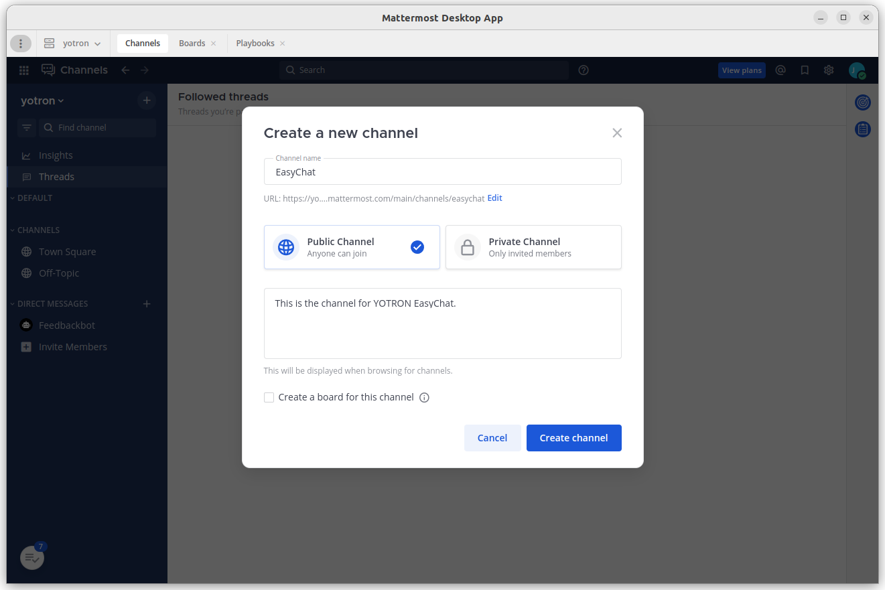The width and height of the screenshot is (885, 590).
Task: Expand the yotron team menu in sidebar
Action: 42,101
